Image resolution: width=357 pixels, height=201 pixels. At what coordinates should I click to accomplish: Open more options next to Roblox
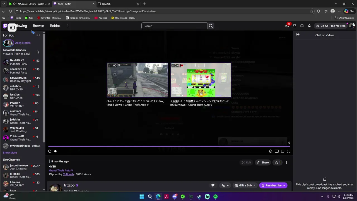coord(68,26)
